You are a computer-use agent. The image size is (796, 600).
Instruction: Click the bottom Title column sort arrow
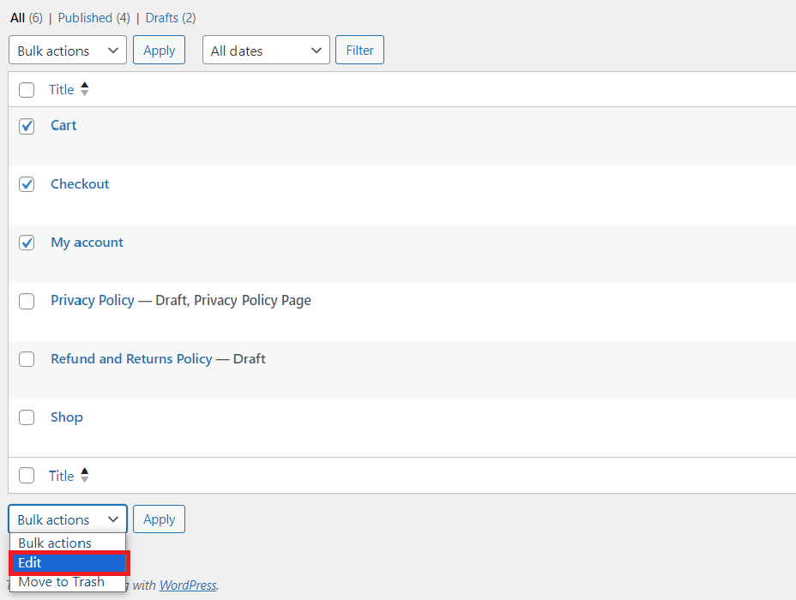click(83, 475)
